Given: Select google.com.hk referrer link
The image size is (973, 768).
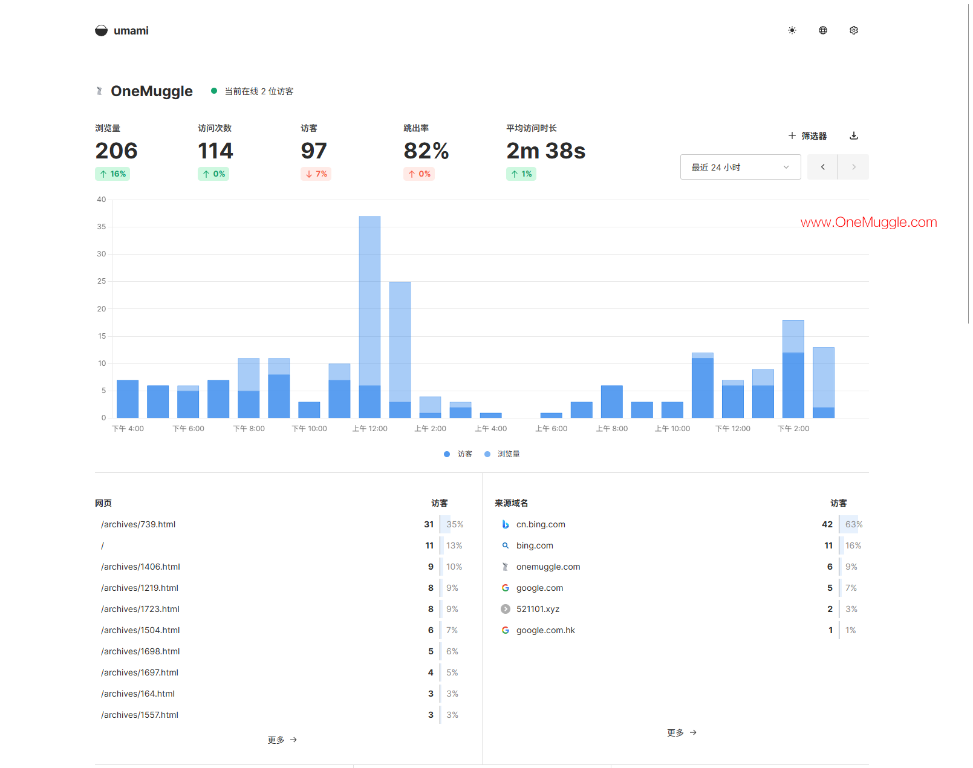Looking at the screenshot, I should (x=545, y=630).
